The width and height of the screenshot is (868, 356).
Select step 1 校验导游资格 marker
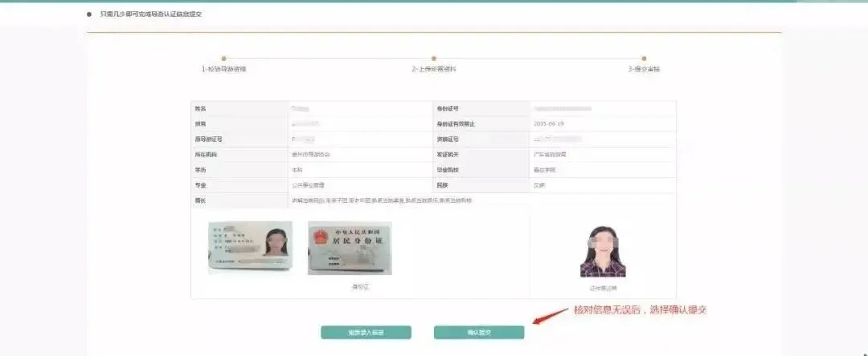[x=223, y=58]
